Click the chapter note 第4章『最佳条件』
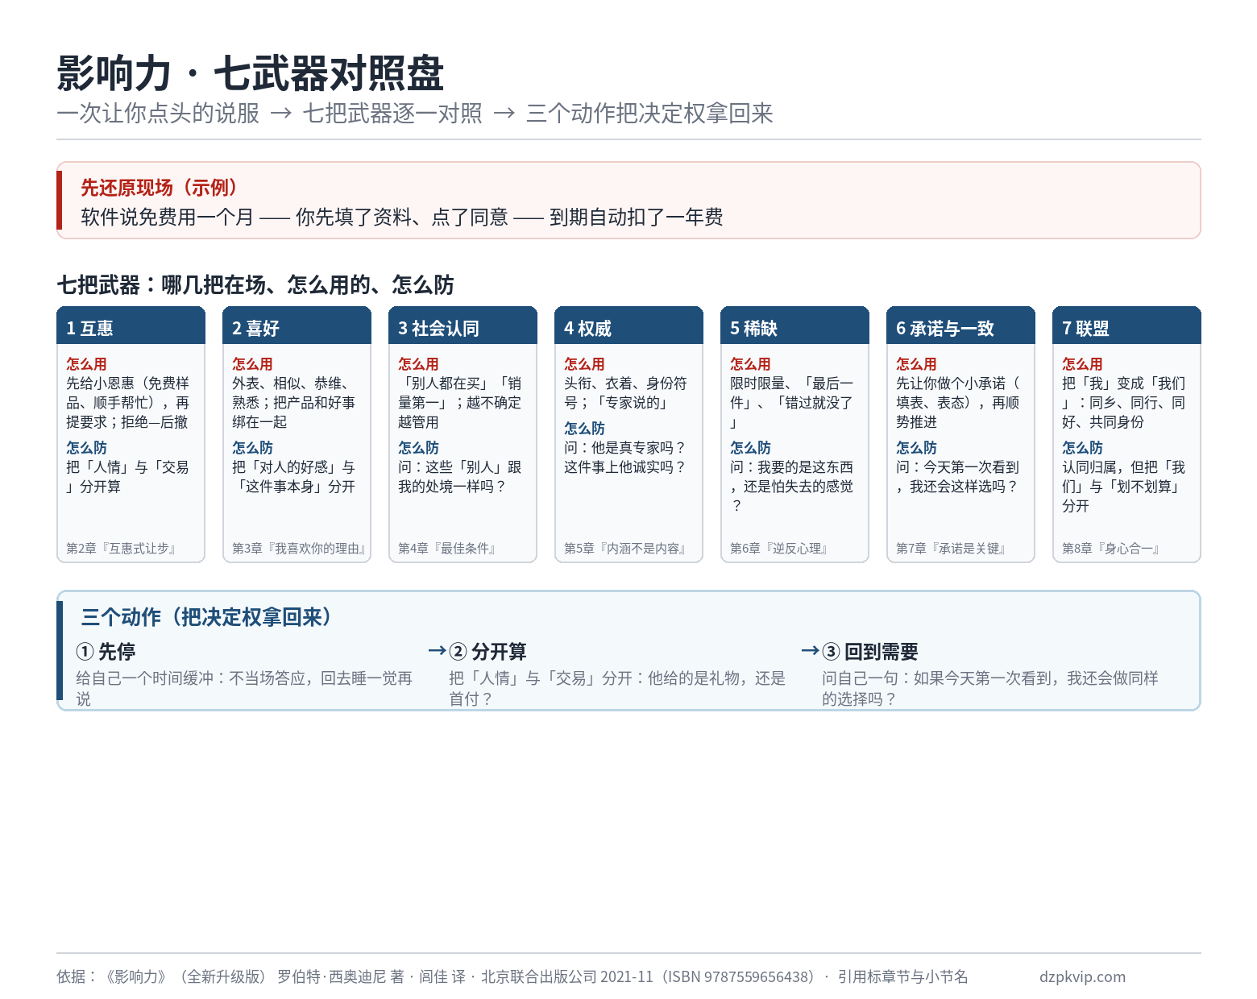The height and width of the screenshot is (999, 1257). click(x=448, y=549)
